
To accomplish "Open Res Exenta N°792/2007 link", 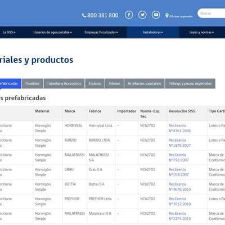I will (179, 157).
